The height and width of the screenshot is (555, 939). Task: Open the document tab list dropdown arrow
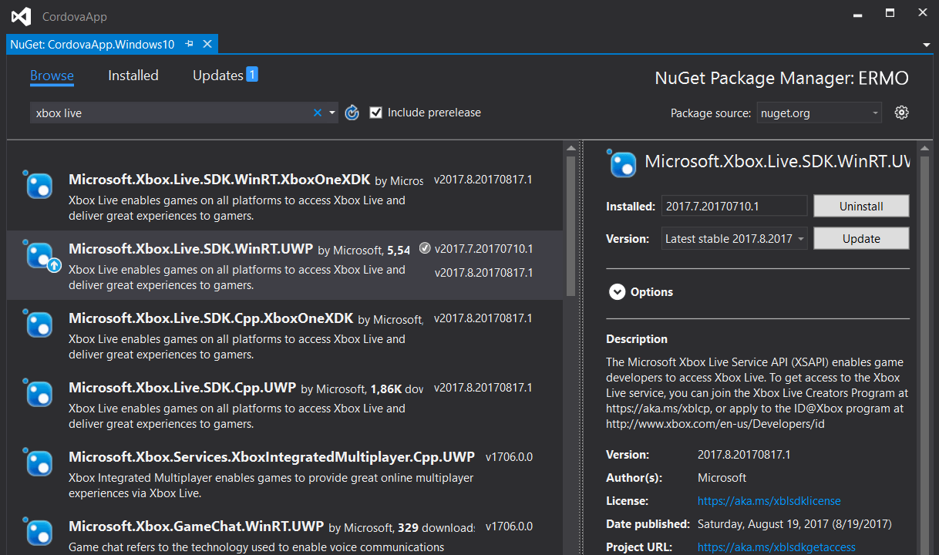926,45
